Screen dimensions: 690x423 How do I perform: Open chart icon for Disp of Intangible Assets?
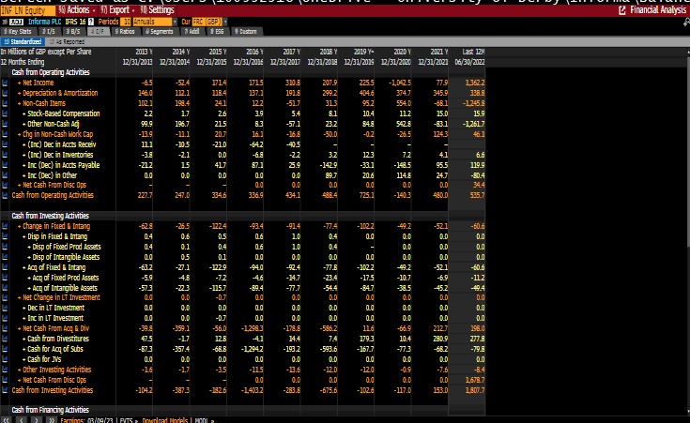coord(5,257)
